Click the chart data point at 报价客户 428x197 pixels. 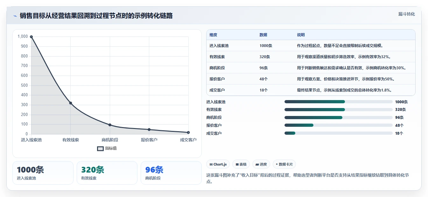click(x=149, y=130)
